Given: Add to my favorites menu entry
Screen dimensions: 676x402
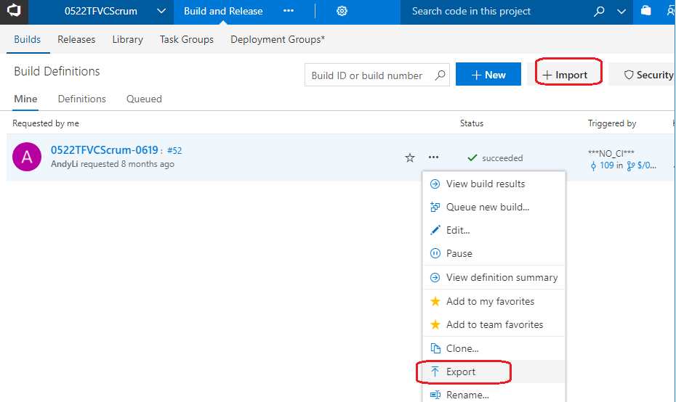Looking at the screenshot, I should pos(490,301).
